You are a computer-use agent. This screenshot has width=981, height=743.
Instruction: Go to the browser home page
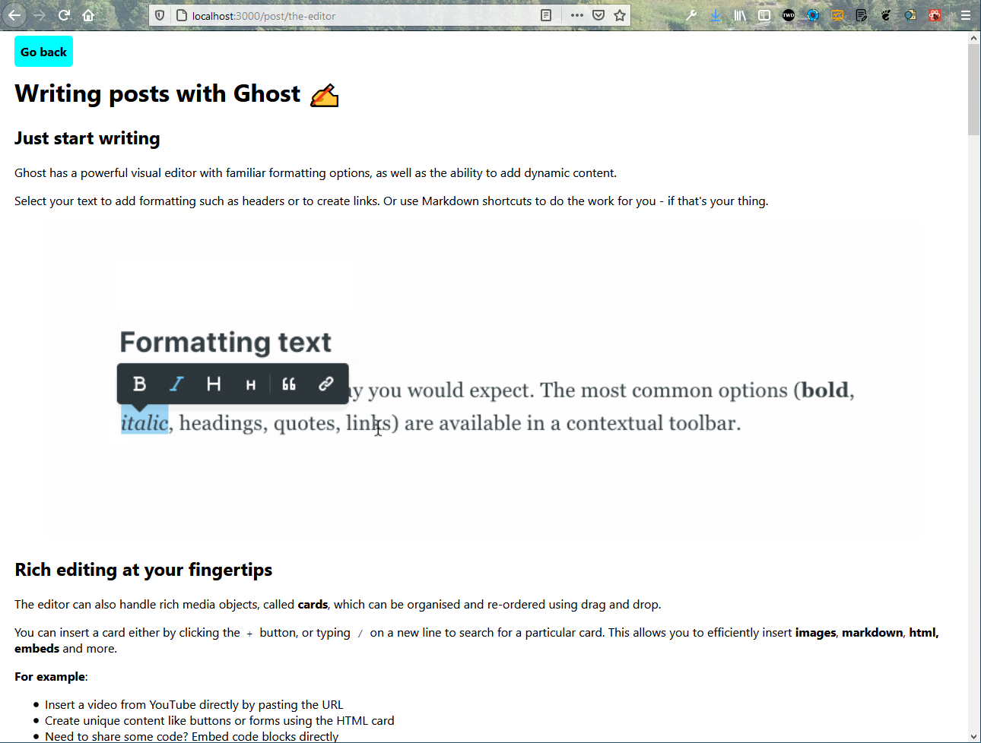[x=88, y=15]
